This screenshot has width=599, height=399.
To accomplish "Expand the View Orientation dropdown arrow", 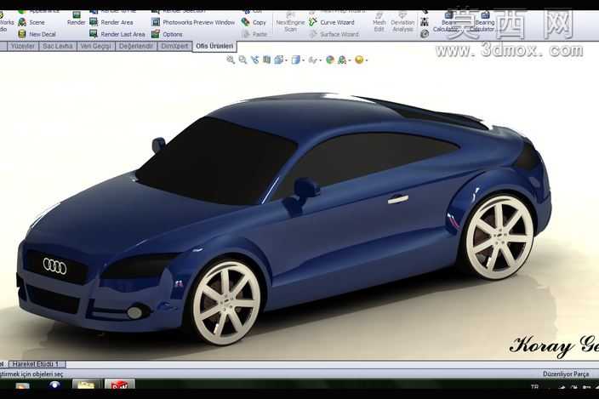I will tap(286, 60).
